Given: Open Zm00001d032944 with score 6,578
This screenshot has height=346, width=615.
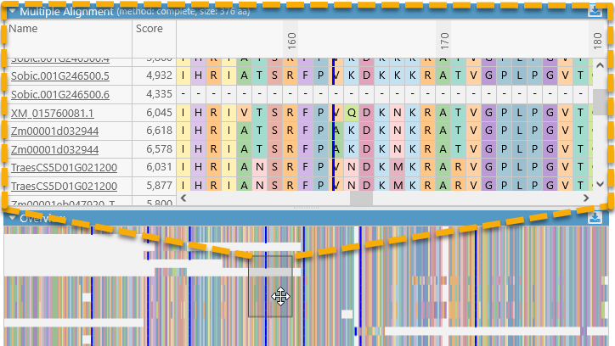Looking at the screenshot, I should coord(54,149).
